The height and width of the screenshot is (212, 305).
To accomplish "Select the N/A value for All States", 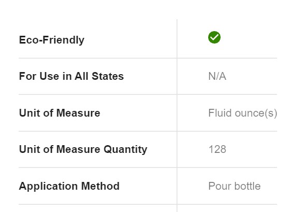I will [217, 76].
